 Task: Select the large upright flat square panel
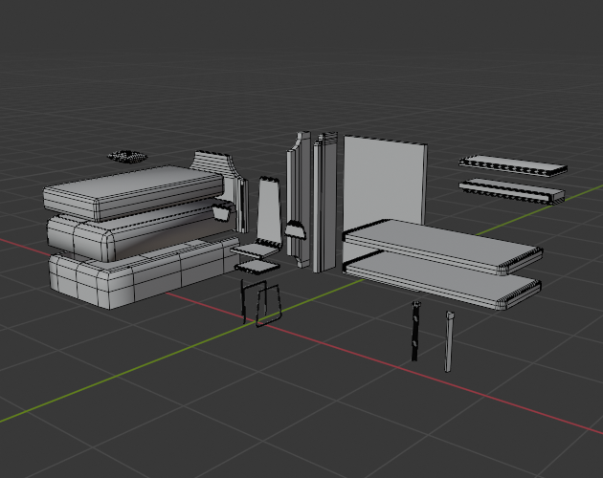(385, 181)
